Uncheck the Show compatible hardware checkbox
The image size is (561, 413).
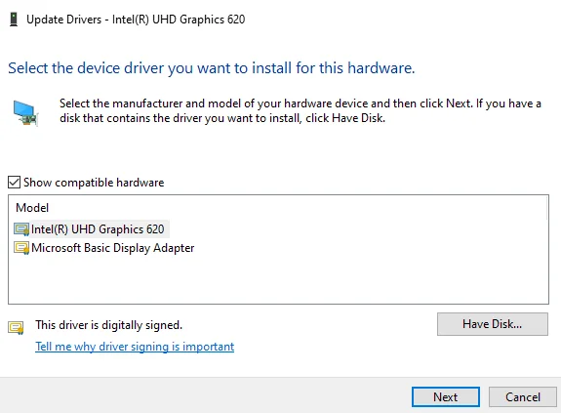tap(14, 183)
